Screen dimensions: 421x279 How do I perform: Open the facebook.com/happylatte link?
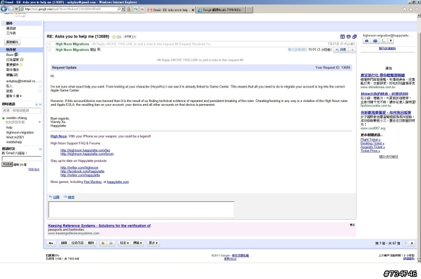point(82,171)
